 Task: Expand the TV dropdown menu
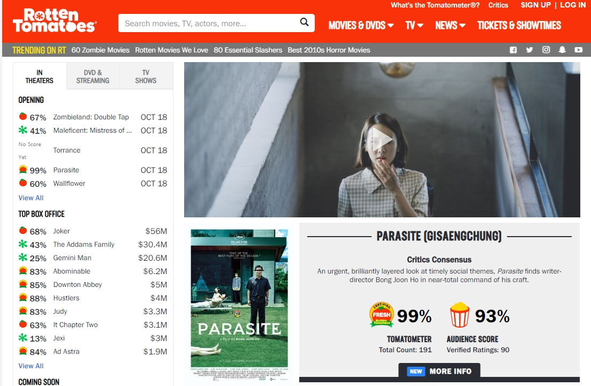point(414,25)
